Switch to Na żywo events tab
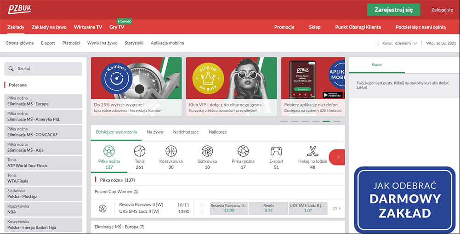This screenshot has width=460, height=234. coord(155,132)
